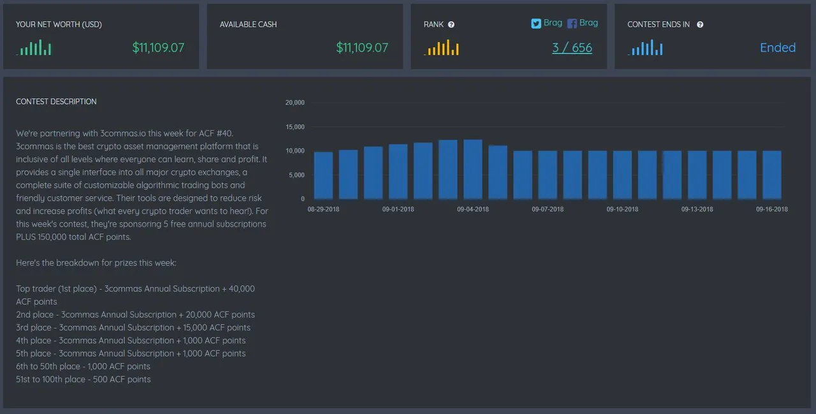Click the Brag link beside Facebook icon
Screen dimensions: 816x414
[x=588, y=23]
